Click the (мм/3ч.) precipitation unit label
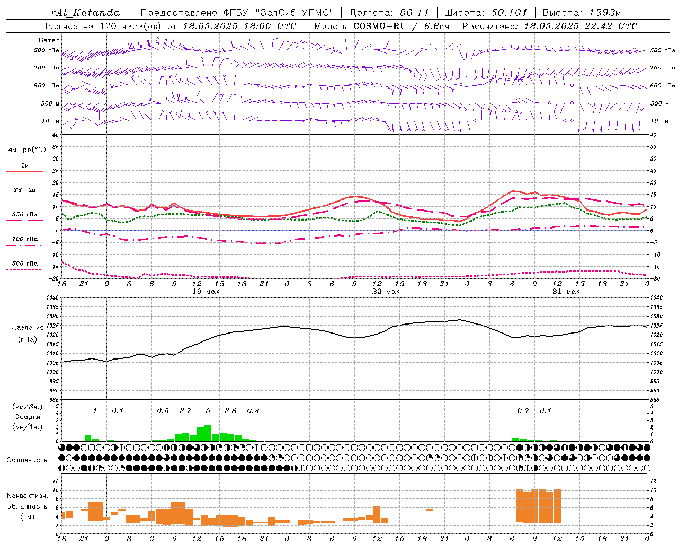Viewport: 678px width, 543px height. tap(27, 407)
